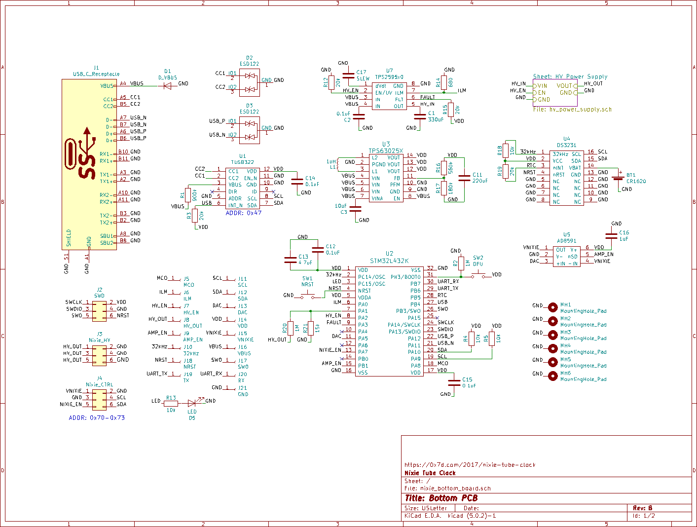The height and width of the screenshot is (527, 697).
Task: Open the 0x7d.com nixie-tube-clock URL
Action: (470, 464)
